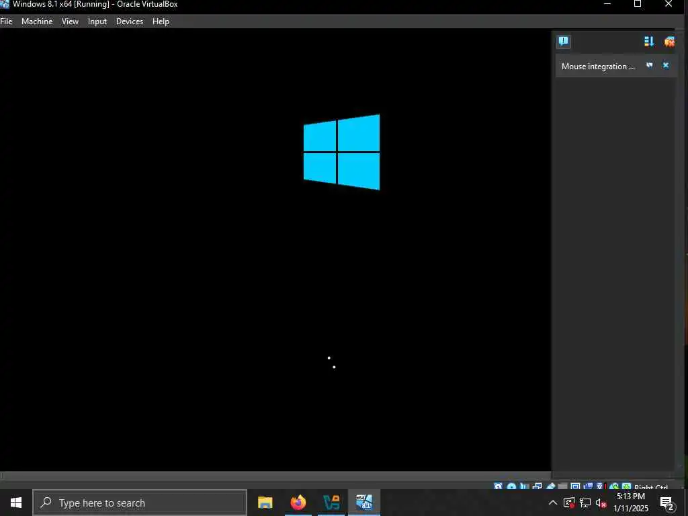Click the display settings status icon

pyautogui.click(x=575, y=486)
